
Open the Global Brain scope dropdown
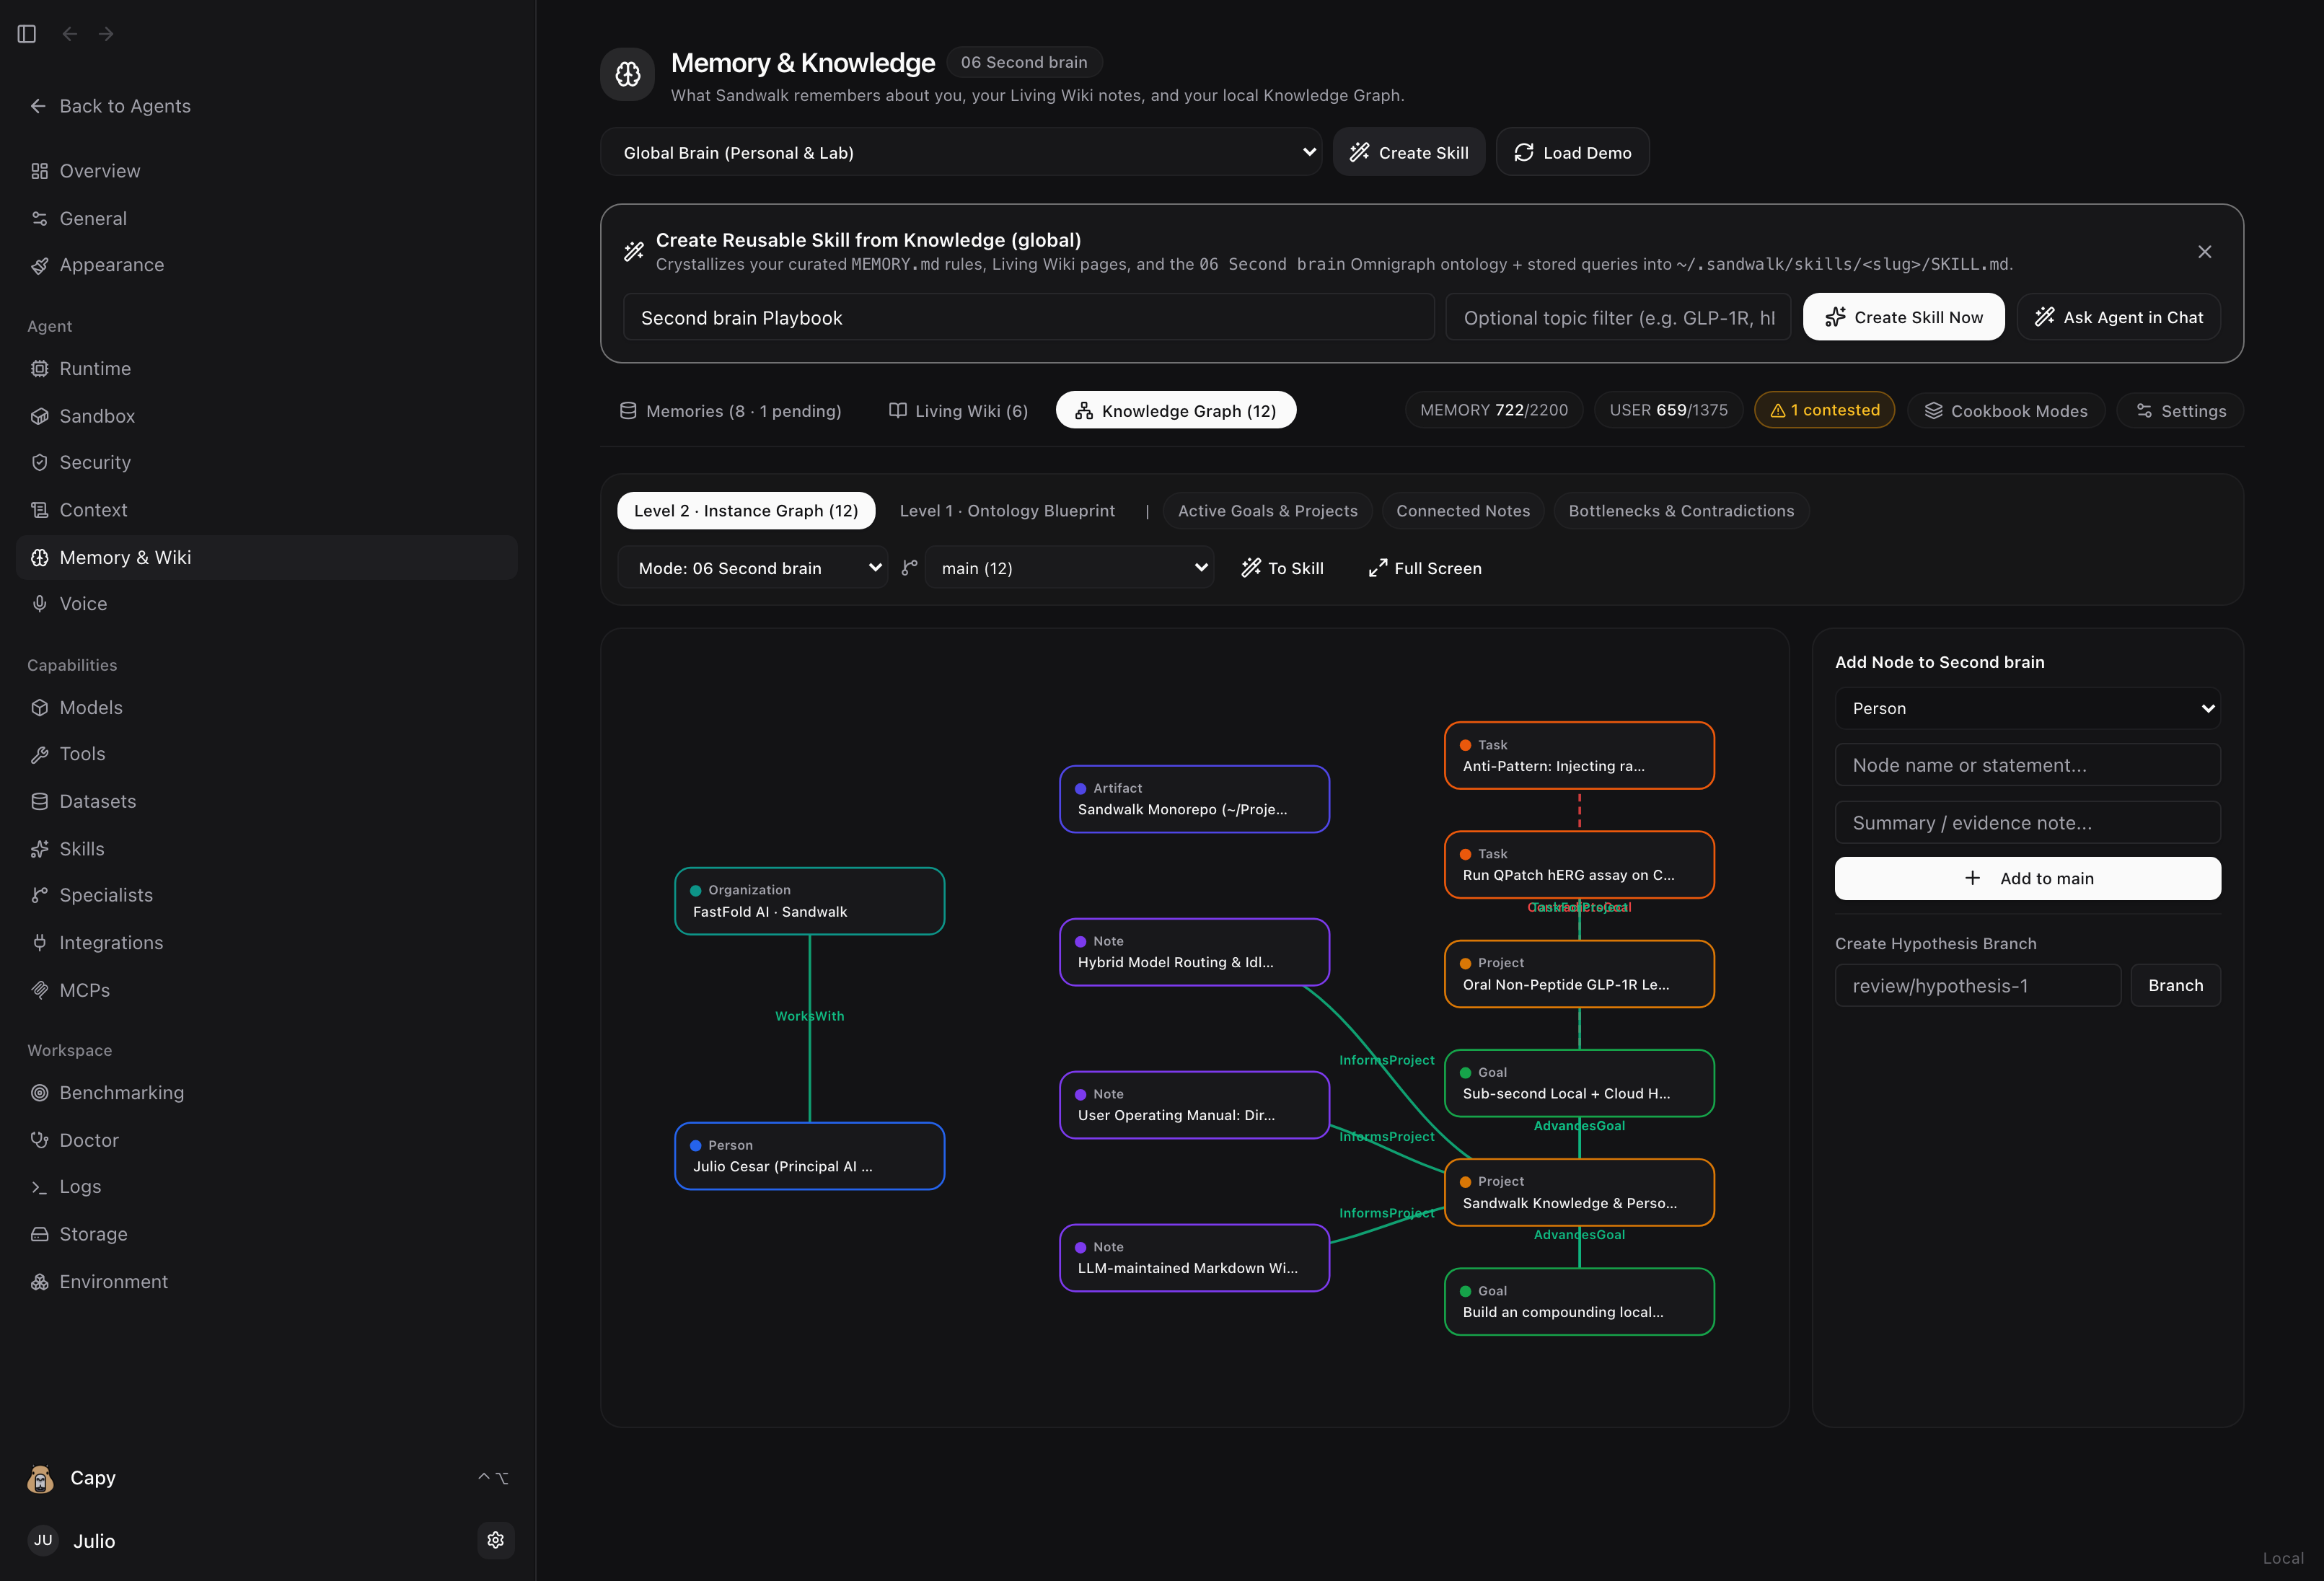coord(961,152)
